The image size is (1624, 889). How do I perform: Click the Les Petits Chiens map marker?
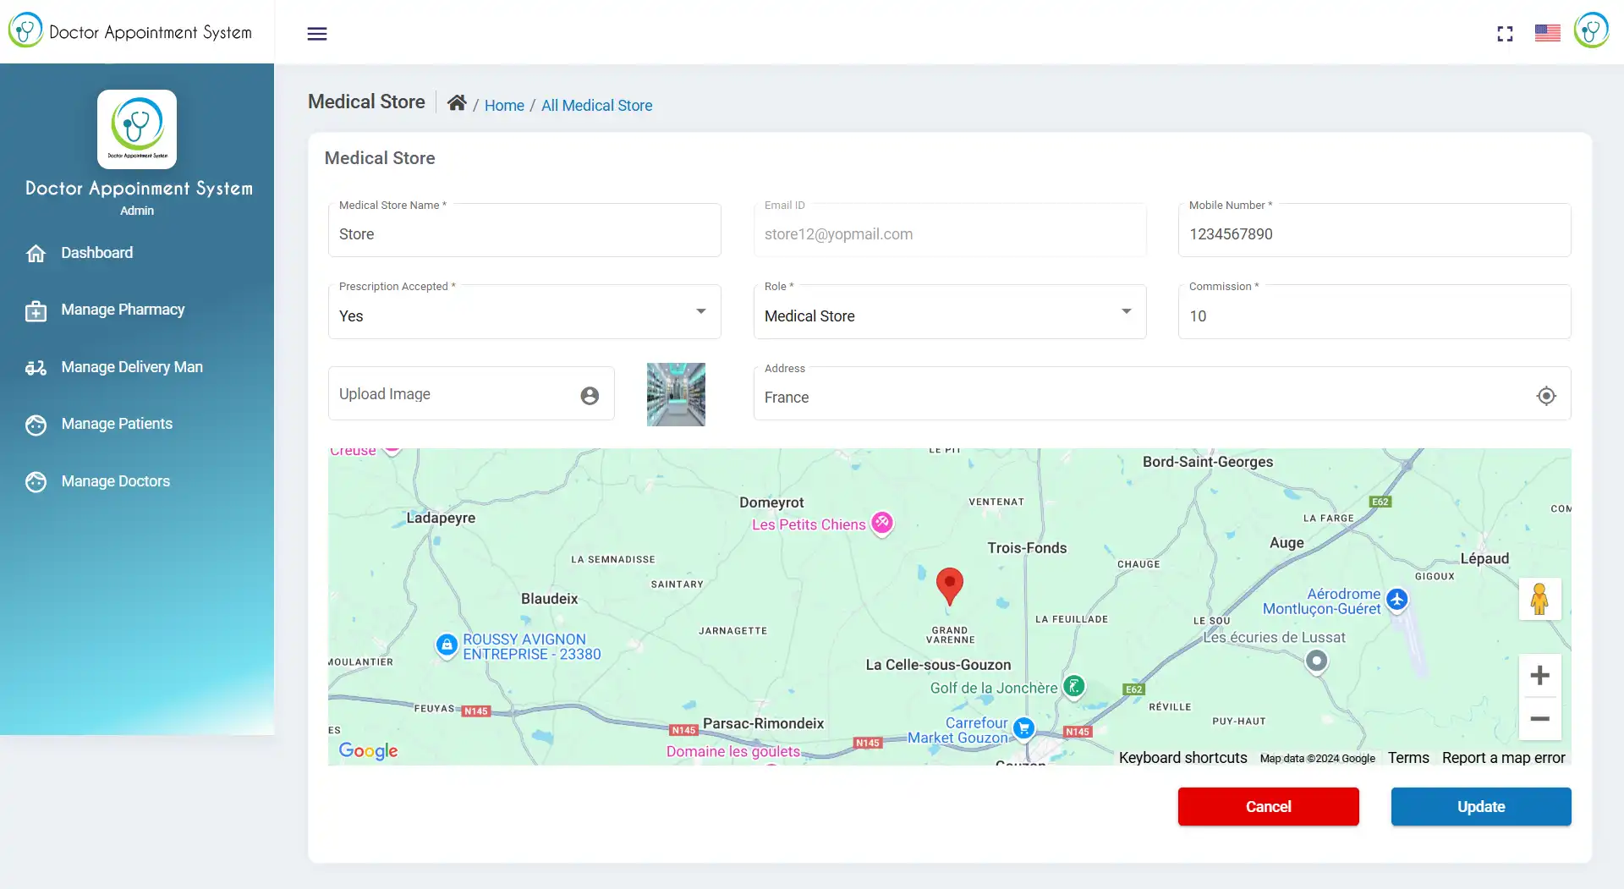pyautogui.click(x=882, y=524)
